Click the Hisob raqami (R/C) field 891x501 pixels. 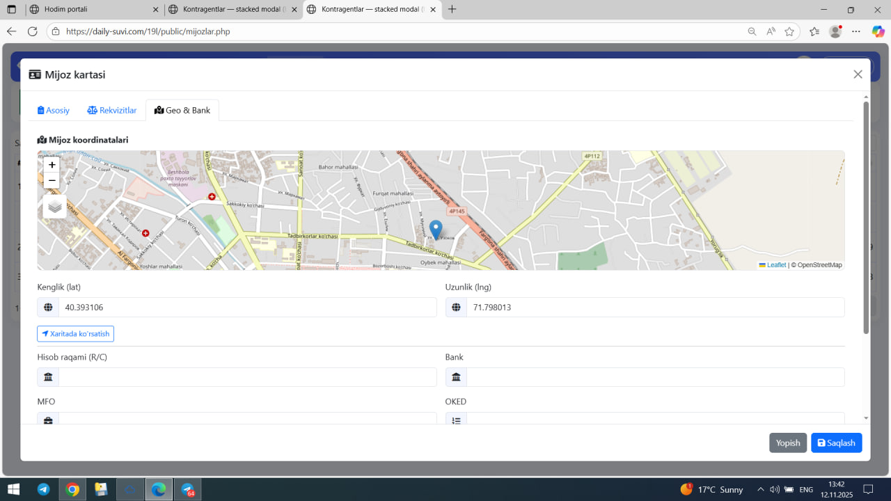(247, 377)
